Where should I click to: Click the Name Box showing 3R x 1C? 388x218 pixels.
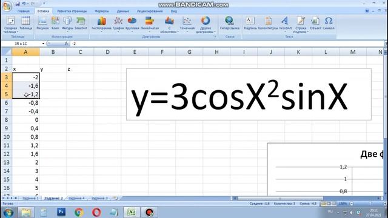[x=21, y=44]
